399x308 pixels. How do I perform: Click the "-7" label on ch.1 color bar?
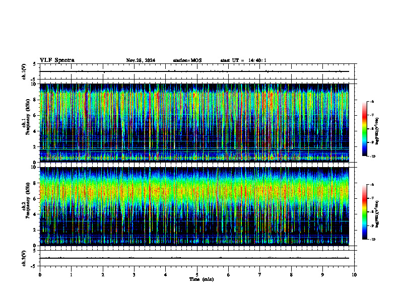[372, 115]
